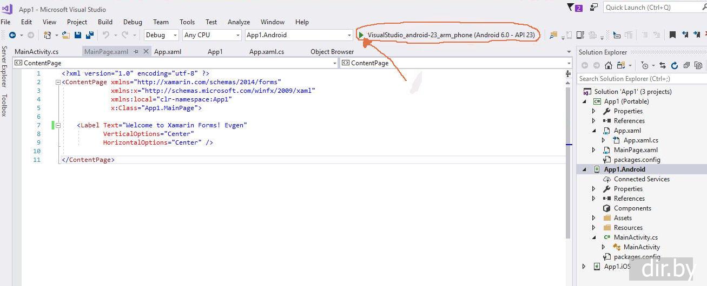Screen dimensions: 707x286
Task: Click the Redo arrow icon
Action: (125, 35)
